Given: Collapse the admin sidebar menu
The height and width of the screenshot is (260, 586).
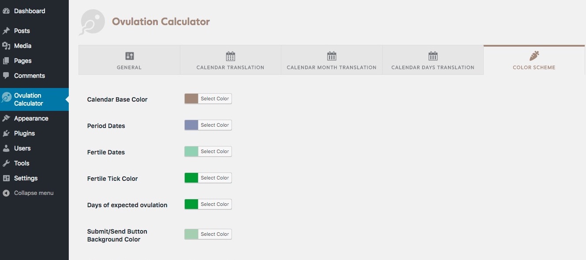Looking at the screenshot, I should tap(34, 193).
